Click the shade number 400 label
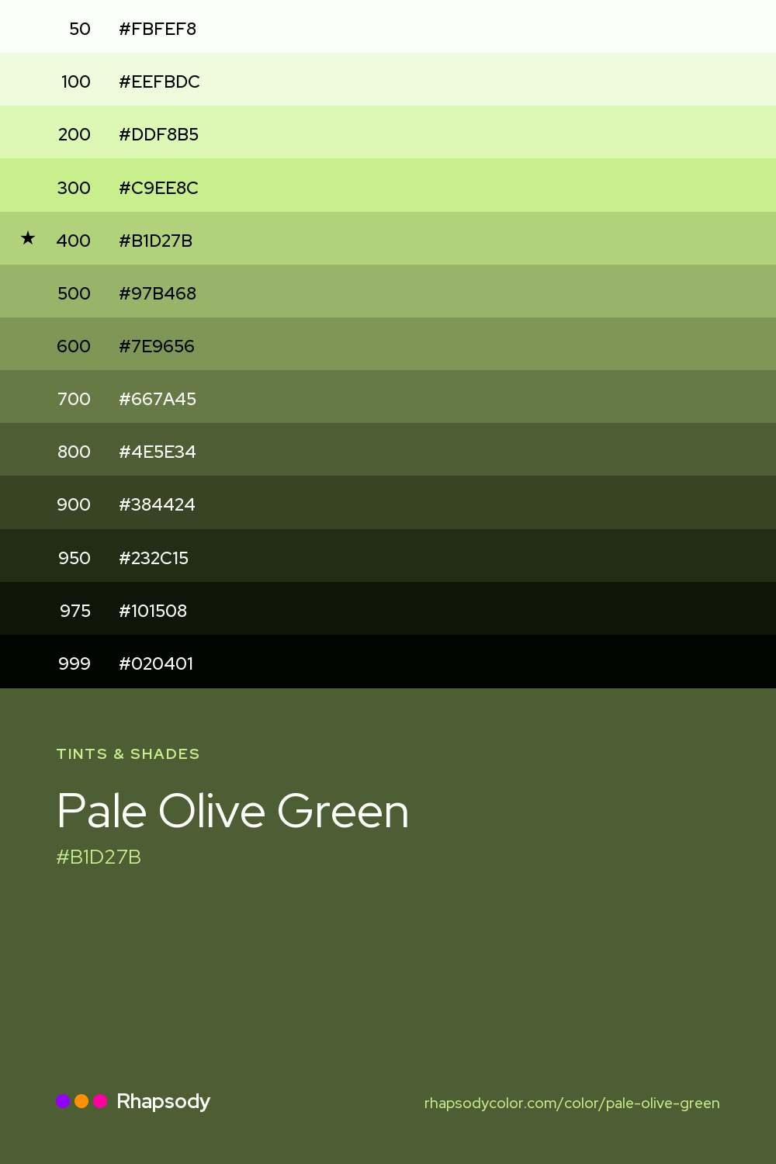Viewport: 776px width, 1164px height. click(74, 241)
